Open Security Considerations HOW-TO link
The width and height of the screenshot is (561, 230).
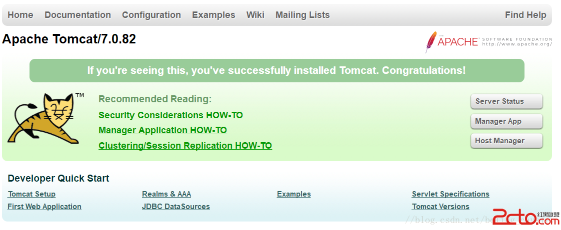coord(170,115)
